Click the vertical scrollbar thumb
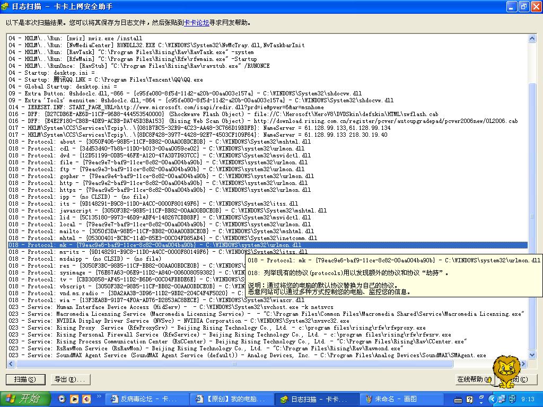This screenshot has height=407, width=543. point(532,217)
